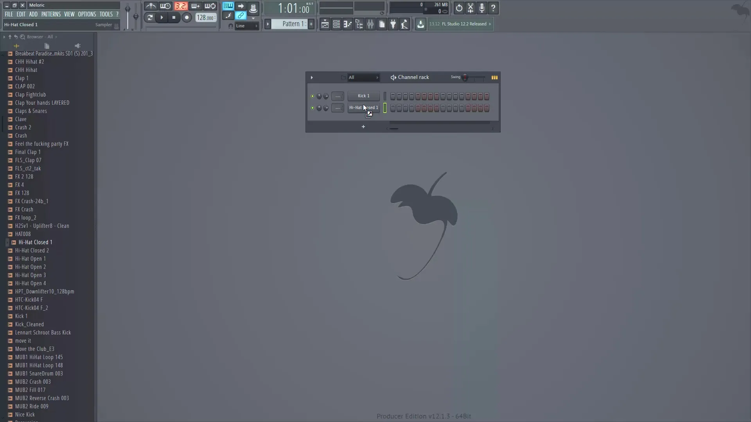Open the snap Line dropdown
The image size is (751, 422).
point(247,26)
